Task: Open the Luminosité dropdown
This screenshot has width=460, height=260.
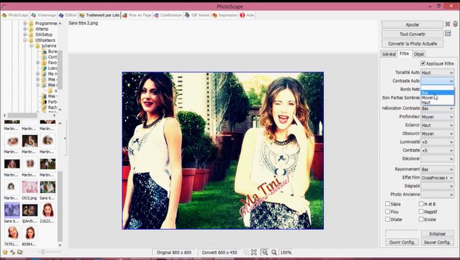Action: 438,142
